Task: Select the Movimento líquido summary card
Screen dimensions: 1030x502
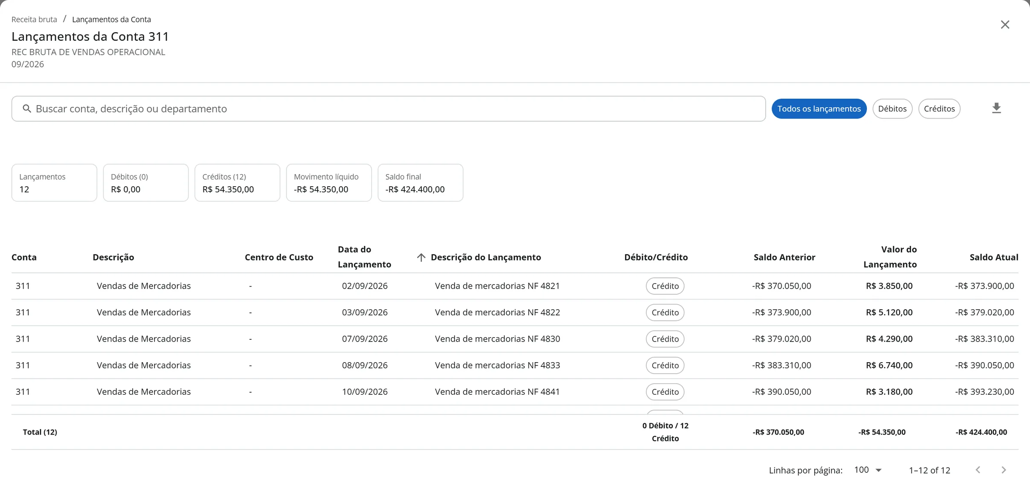Action: tap(329, 183)
